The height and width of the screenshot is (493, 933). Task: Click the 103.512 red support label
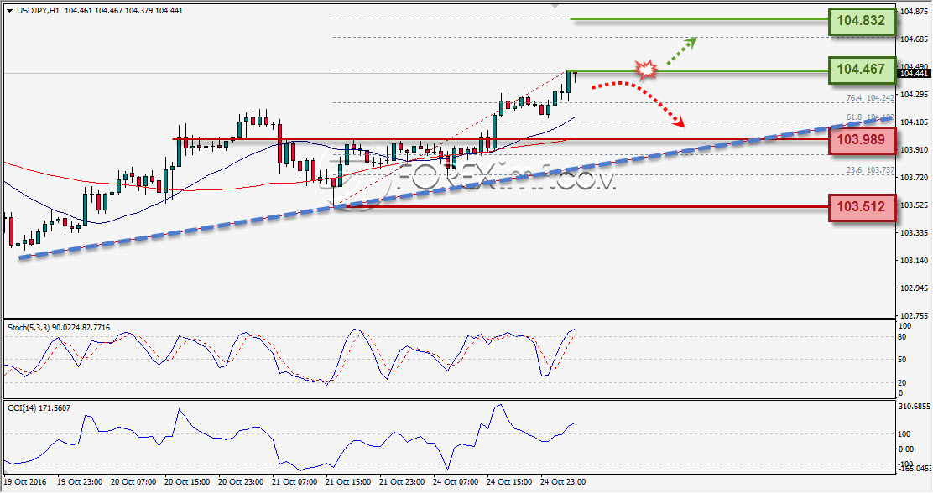tap(862, 208)
